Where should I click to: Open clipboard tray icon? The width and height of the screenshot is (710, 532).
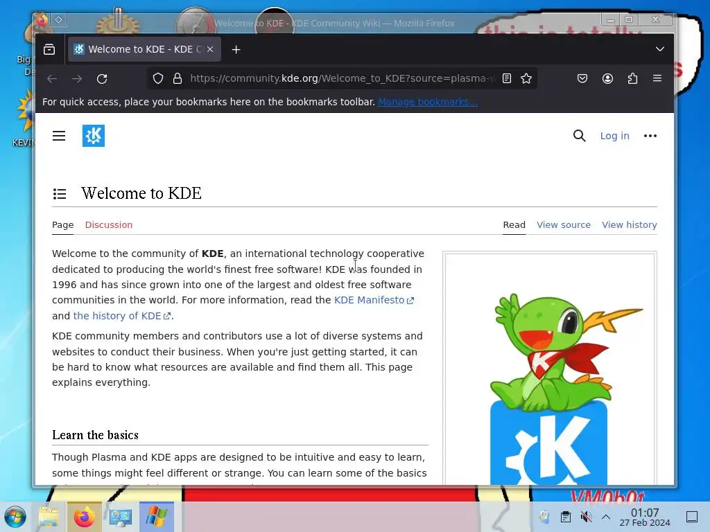click(566, 517)
